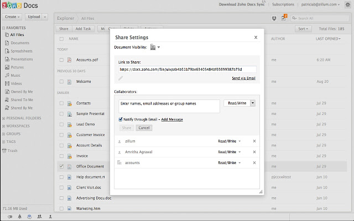Image resolution: width=354 pixels, height=221 pixels.
Task: Open the Document Visibility dropdown arrow
Action: (x=159, y=47)
